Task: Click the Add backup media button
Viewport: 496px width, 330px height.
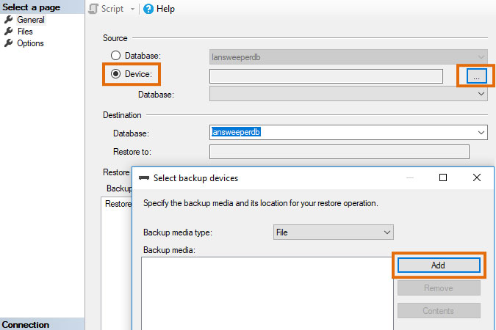Action: click(438, 265)
